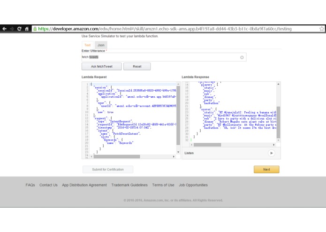Click Submit for Certification button
The image size is (326, 232).
click(108, 170)
